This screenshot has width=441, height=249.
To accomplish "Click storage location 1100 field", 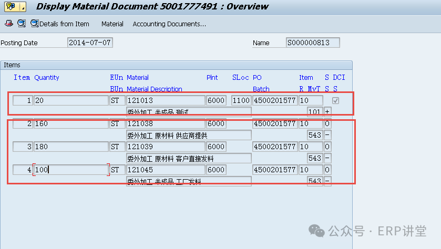I will 241,100.
